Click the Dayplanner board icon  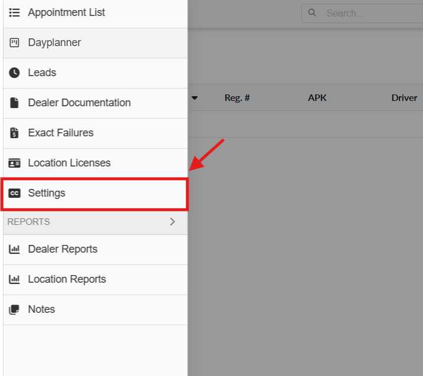(15, 42)
